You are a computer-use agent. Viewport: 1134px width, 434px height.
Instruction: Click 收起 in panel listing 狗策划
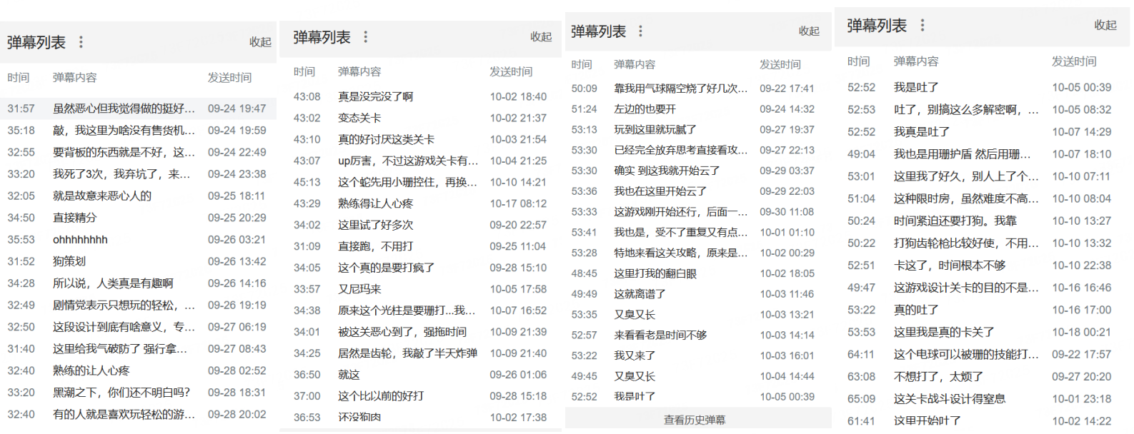[x=260, y=42]
